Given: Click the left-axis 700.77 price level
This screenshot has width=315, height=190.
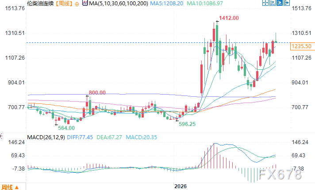Looking at the screenshot, I should 16,107.
